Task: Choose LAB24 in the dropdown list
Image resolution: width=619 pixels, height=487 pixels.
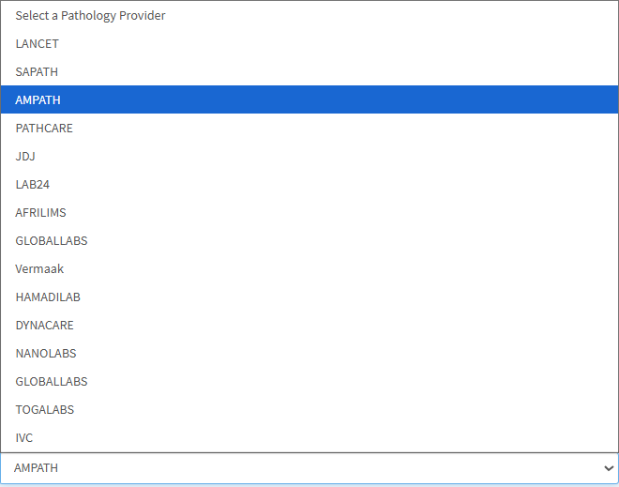Action: (x=33, y=184)
